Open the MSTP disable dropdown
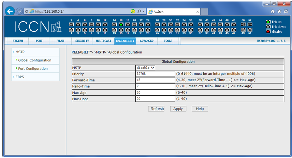This screenshot has height=158, width=292. pyautogui.click(x=146, y=68)
